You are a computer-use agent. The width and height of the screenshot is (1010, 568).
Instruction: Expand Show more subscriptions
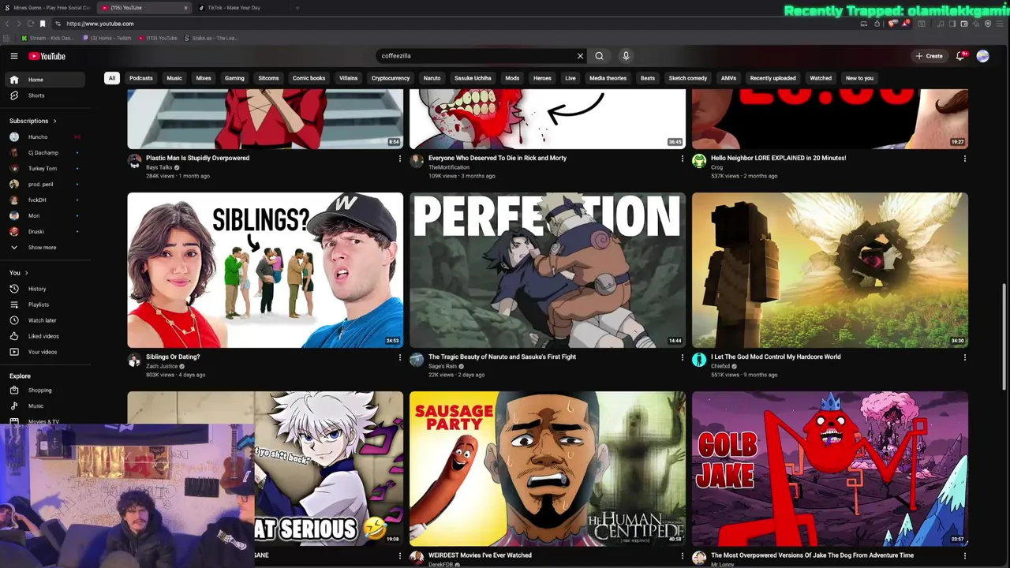(x=45, y=248)
